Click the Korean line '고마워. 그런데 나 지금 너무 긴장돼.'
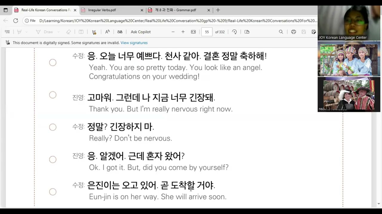This screenshot has width=382, height=214. (151, 97)
